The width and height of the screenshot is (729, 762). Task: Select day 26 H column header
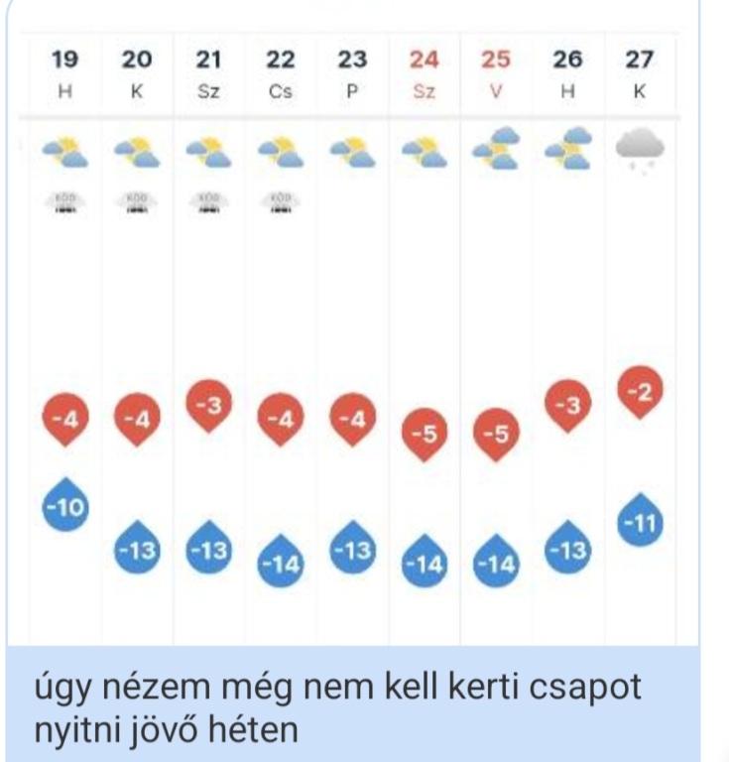pyautogui.click(x=568, y=72)
